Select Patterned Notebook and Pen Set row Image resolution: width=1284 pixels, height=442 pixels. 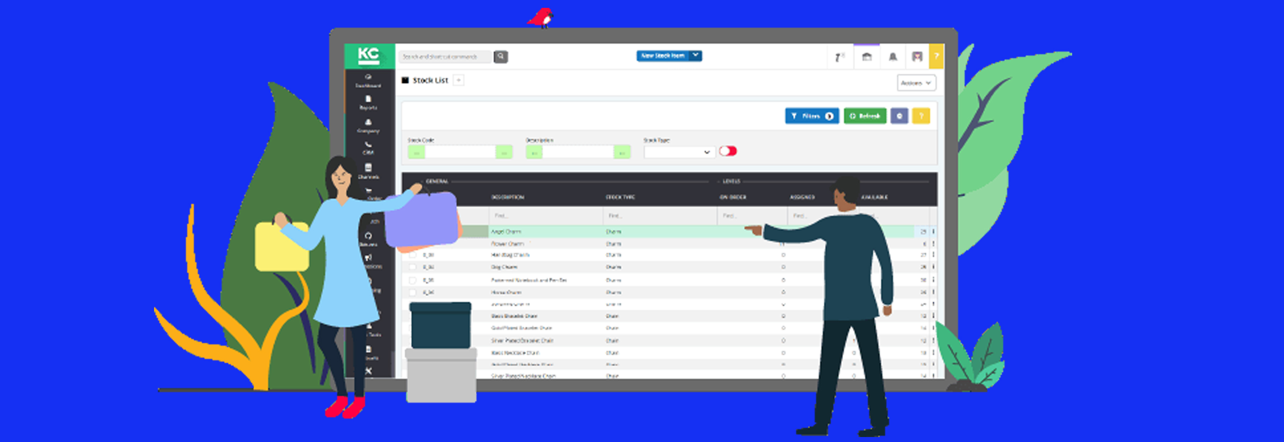(x=669, y=280)
